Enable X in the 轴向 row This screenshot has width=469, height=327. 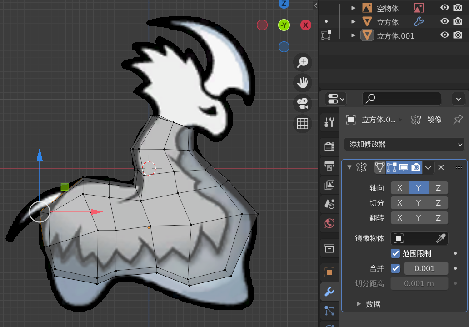click(399, 188)
